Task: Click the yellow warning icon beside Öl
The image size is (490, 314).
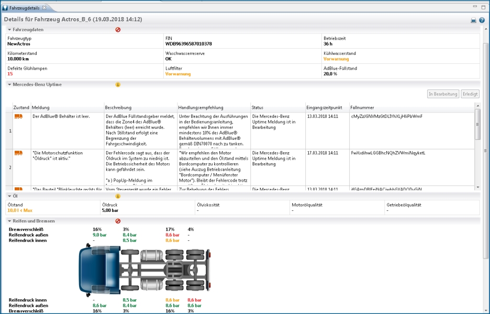Action: pyautogui.click(x=118, y=196)
